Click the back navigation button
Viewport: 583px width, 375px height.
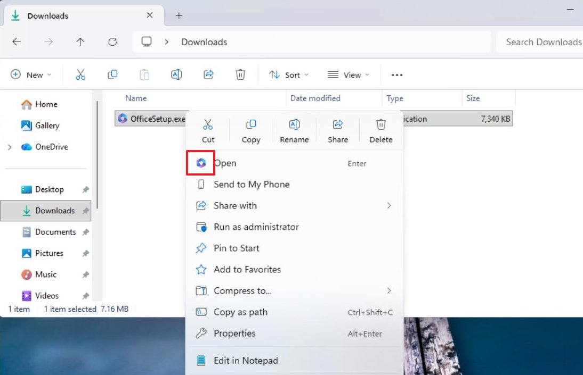tap(16, 42)
